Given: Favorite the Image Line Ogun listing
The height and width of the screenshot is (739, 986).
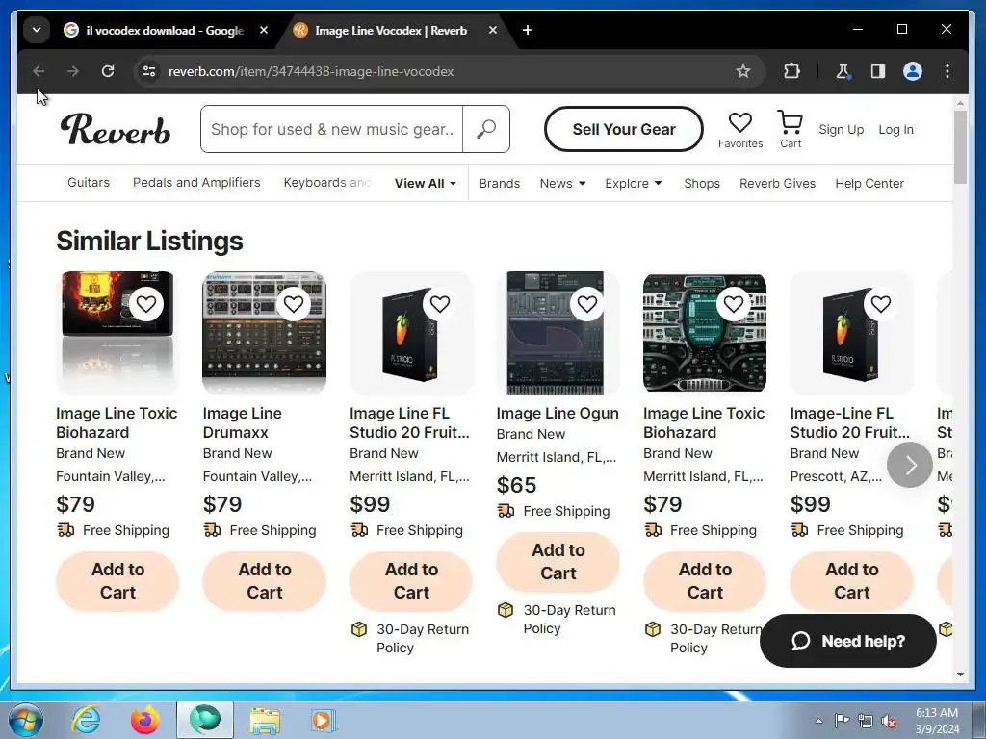Looking at the screenshot, I should coord(586,304).
